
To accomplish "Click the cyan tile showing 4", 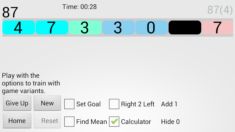I will 19,28.
